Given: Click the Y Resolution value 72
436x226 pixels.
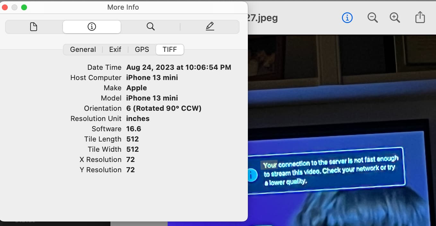Looking at the screenshot, I should [x=130, y=170].
